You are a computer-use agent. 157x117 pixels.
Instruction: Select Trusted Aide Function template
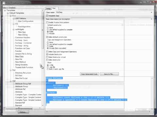tap(24, 67)
